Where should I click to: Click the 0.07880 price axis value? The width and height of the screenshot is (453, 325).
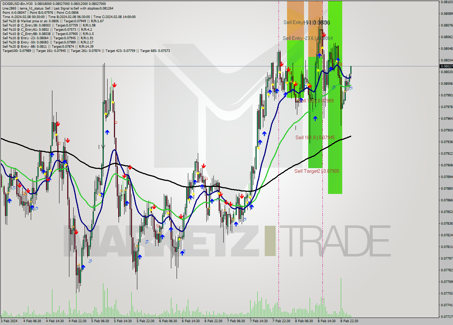point(447,188)
